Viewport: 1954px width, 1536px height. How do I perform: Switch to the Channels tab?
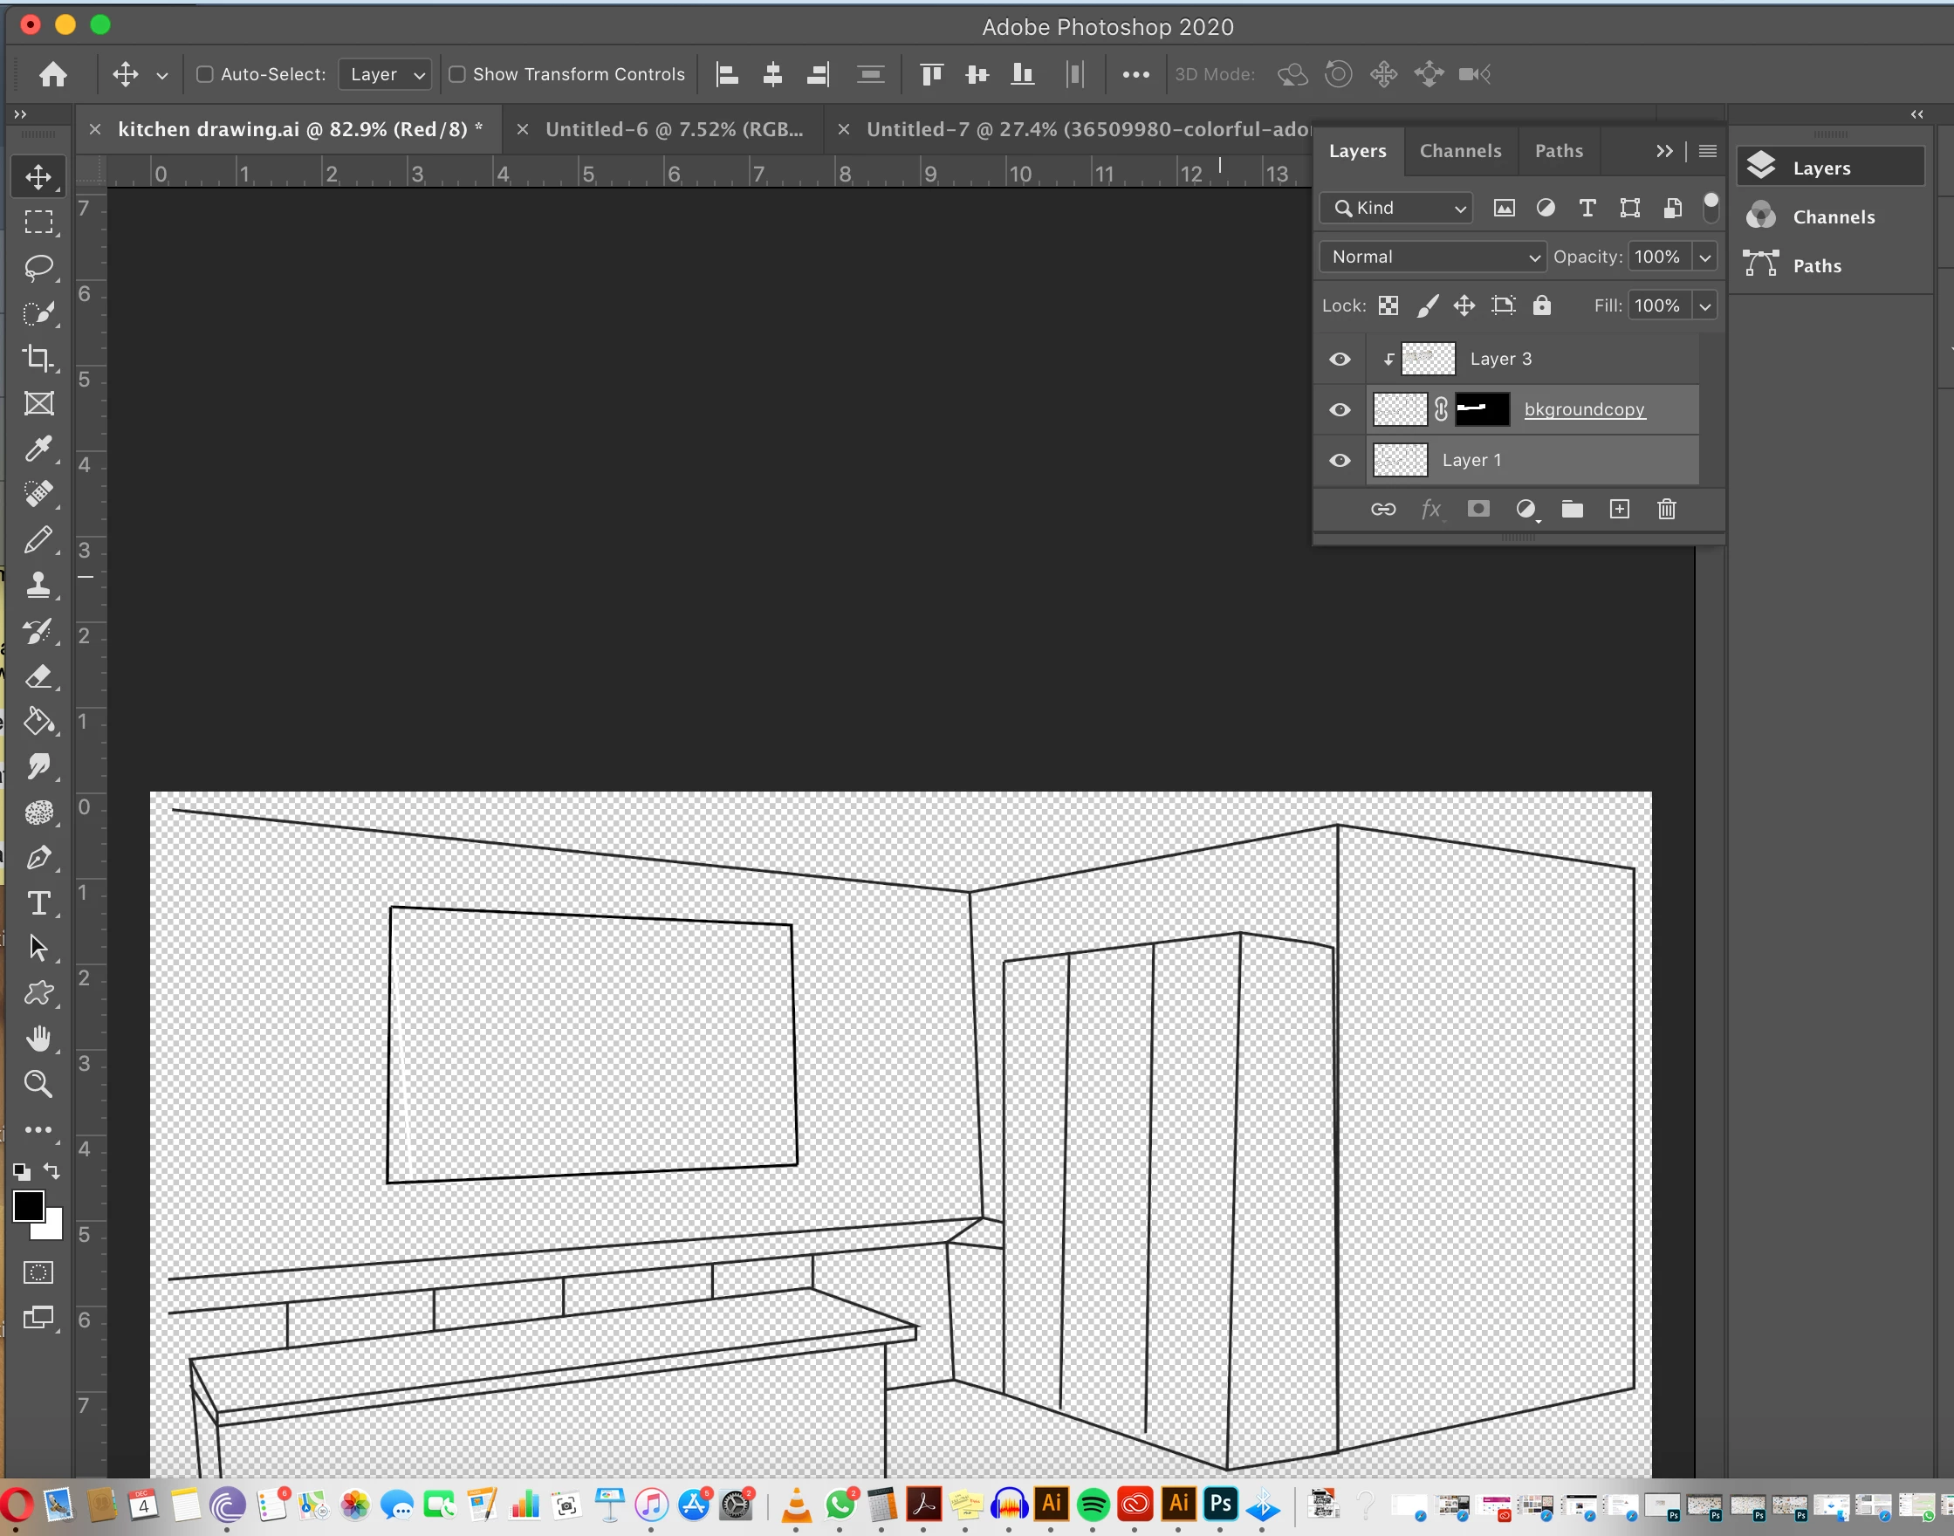[x=1459, y=151]
